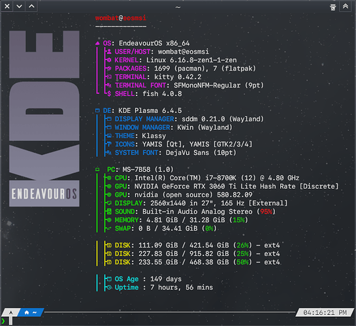Viewport: 356px width, 326px height.
Task: Click the down chevron titlebar button
Action: coord(20,7)
